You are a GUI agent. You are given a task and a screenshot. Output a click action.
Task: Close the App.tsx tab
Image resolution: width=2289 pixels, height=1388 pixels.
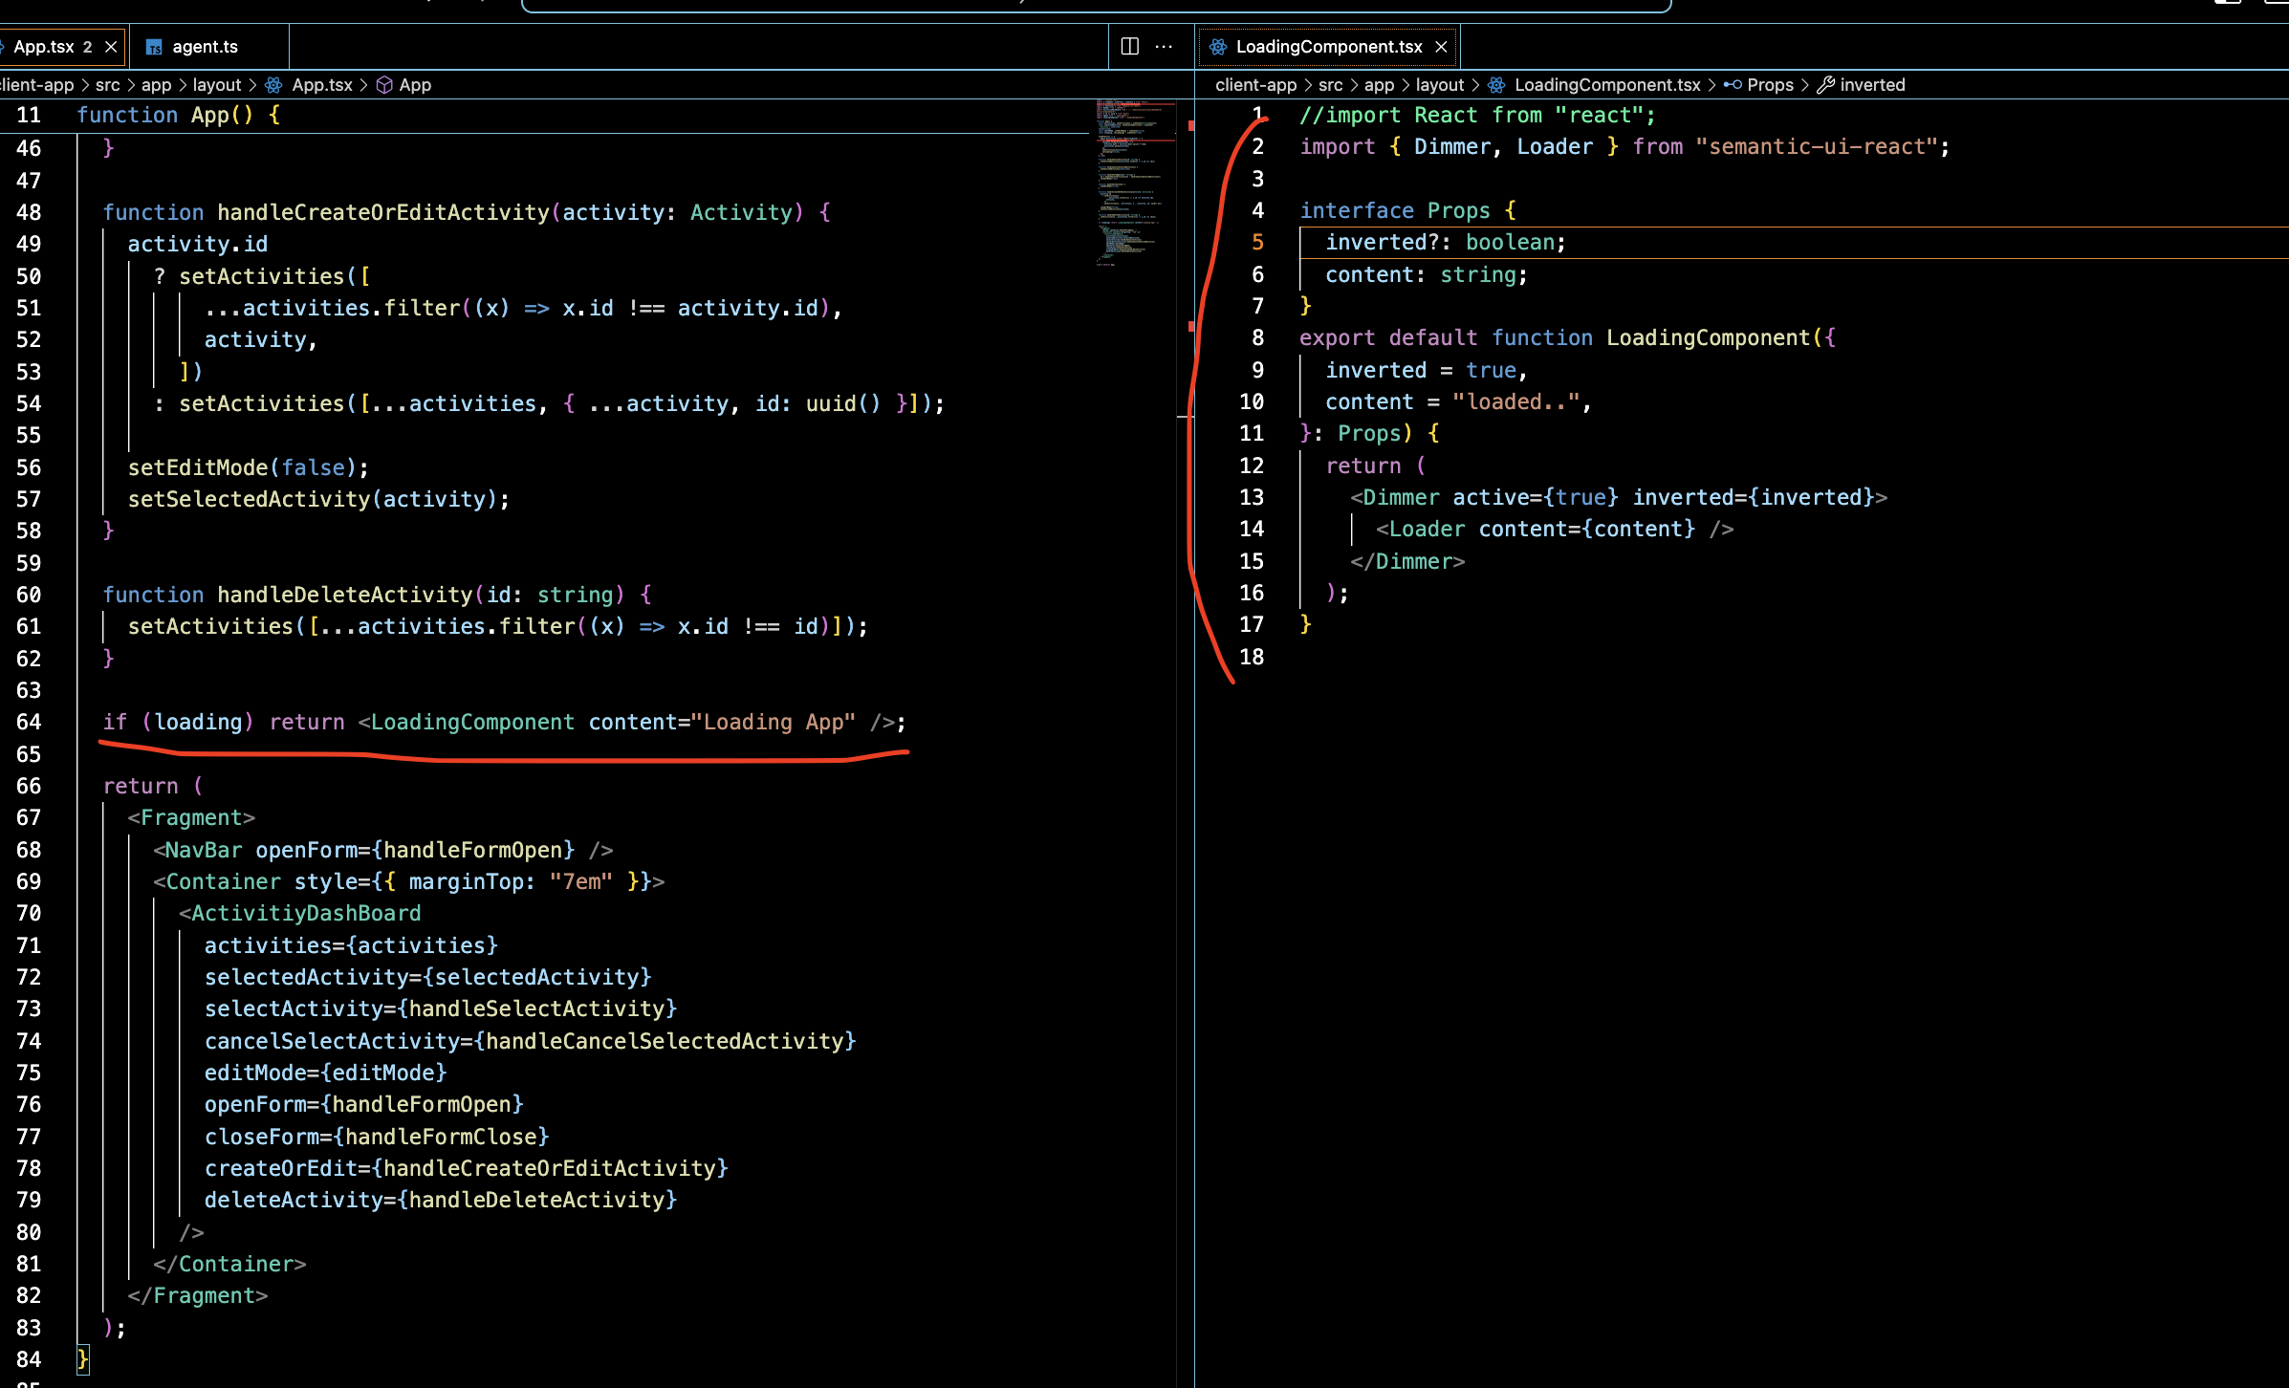click(111, 46)
